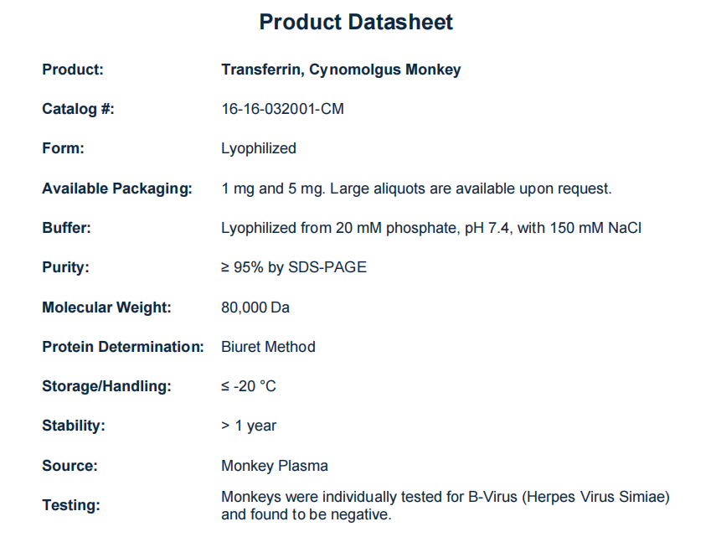Click the 1 mg and 5 mg packaging text
Screen dimensions: 711x537
coord(416,188)
